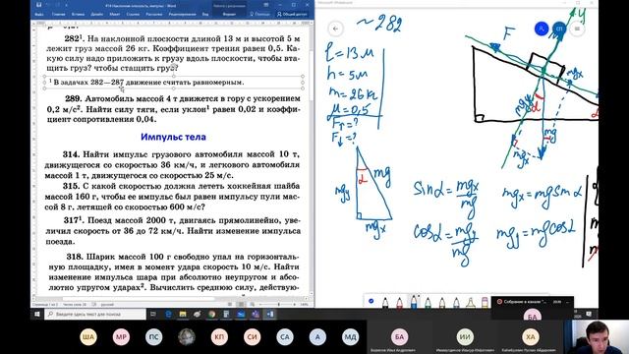629x354 pixels.
Task: Switch Word to Read Mode view
Action: coord(230,304)
